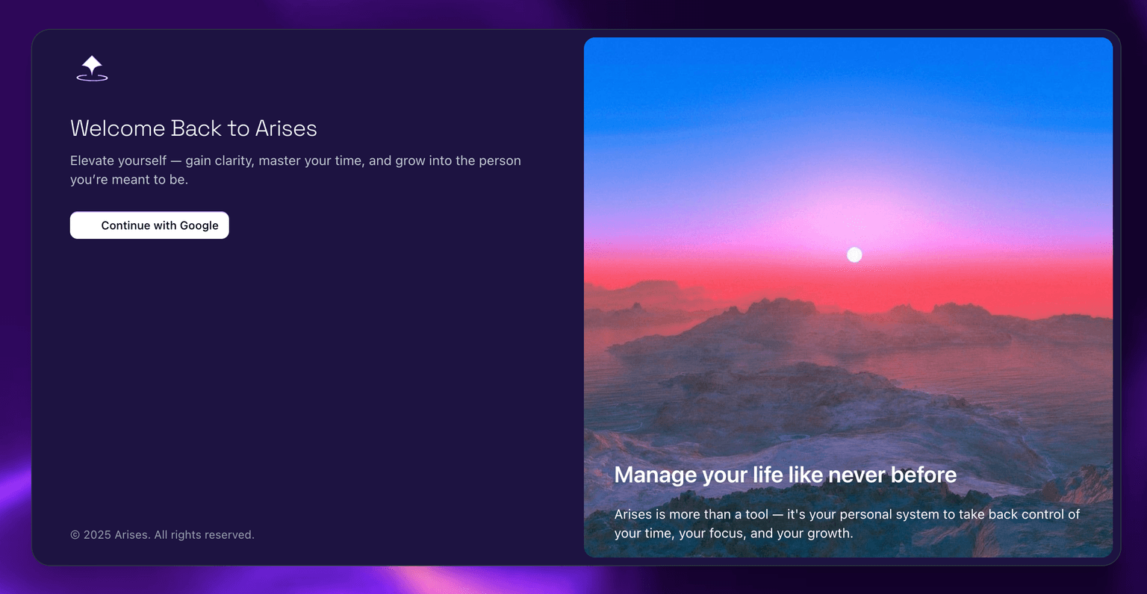Click the white sun in the sunset image

point(854,255)
